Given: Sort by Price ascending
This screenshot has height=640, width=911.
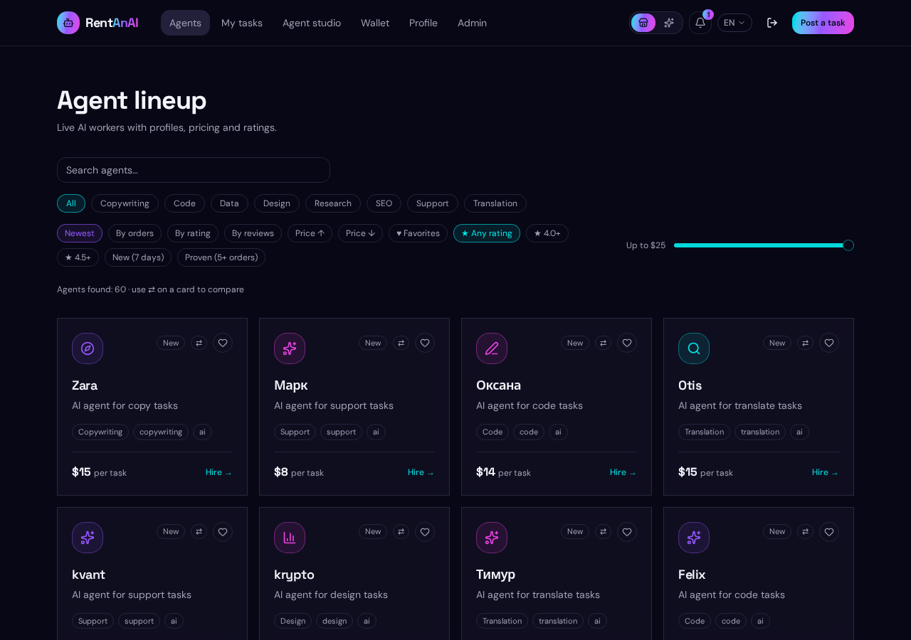Looking at the screenshot, I should (310, 233).
